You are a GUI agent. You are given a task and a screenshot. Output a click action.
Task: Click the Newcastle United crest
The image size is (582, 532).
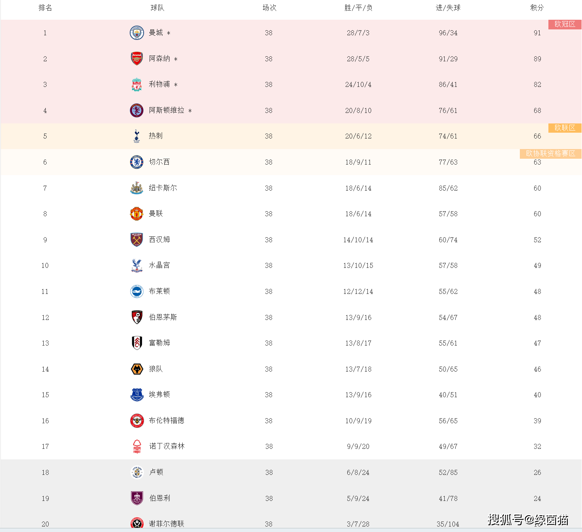click(137, 188)
